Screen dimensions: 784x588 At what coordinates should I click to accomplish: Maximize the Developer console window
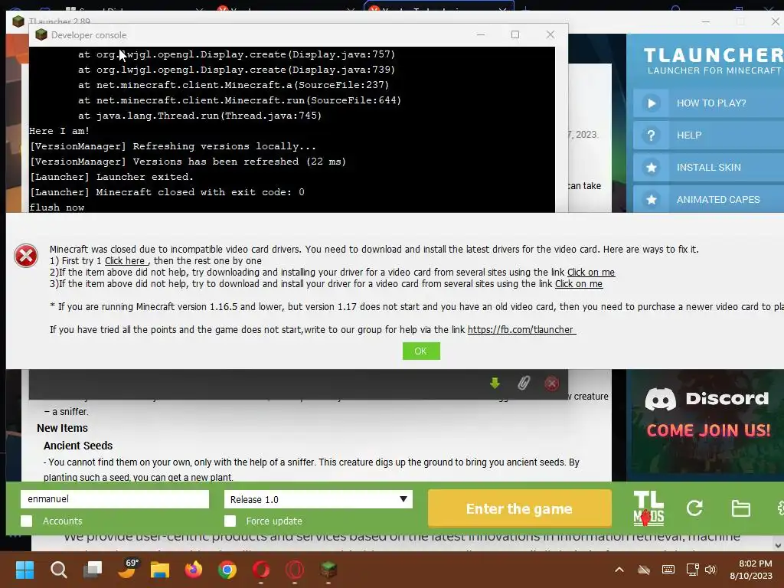click(515, 34)
